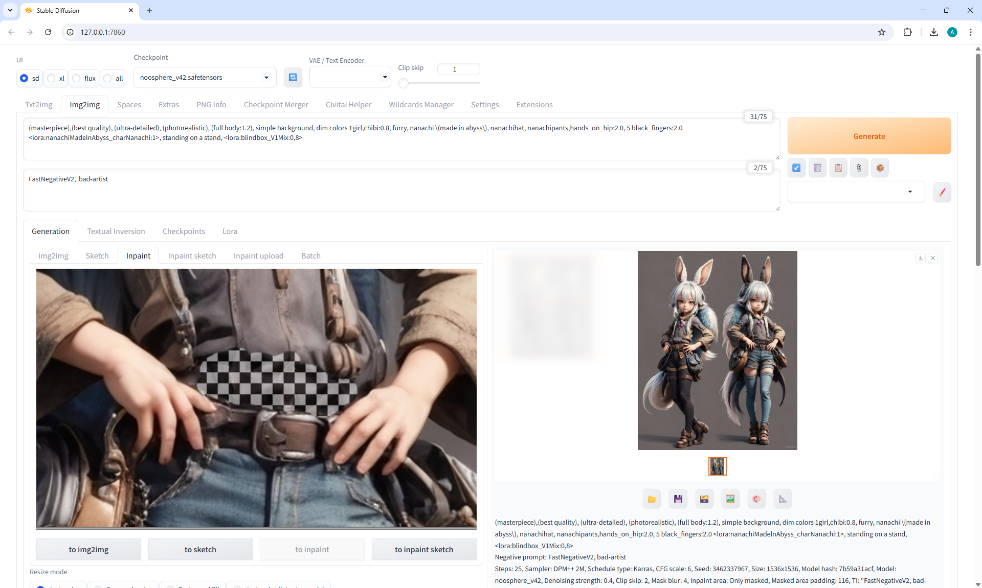Open the output folder with the folder icon
Image resolution: width=982 pixels, height=588 pixels.
[652, 499]
